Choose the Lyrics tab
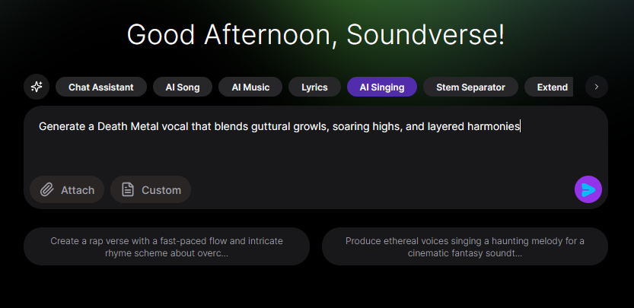The height and width of the screenshot is (308, 634). (314, 87)
